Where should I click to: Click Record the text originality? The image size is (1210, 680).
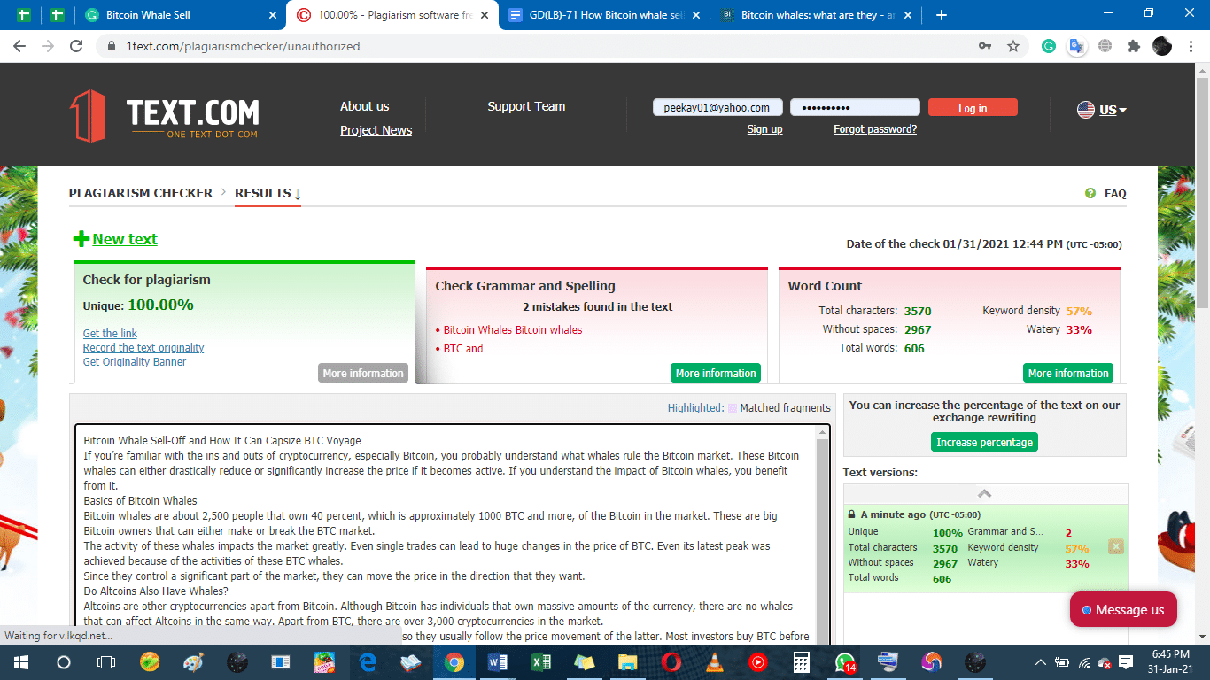tap(143, 348)
